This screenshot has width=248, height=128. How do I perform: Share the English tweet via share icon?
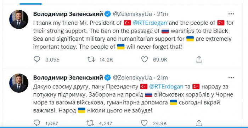pyautogui.click(x=199, y=59)
